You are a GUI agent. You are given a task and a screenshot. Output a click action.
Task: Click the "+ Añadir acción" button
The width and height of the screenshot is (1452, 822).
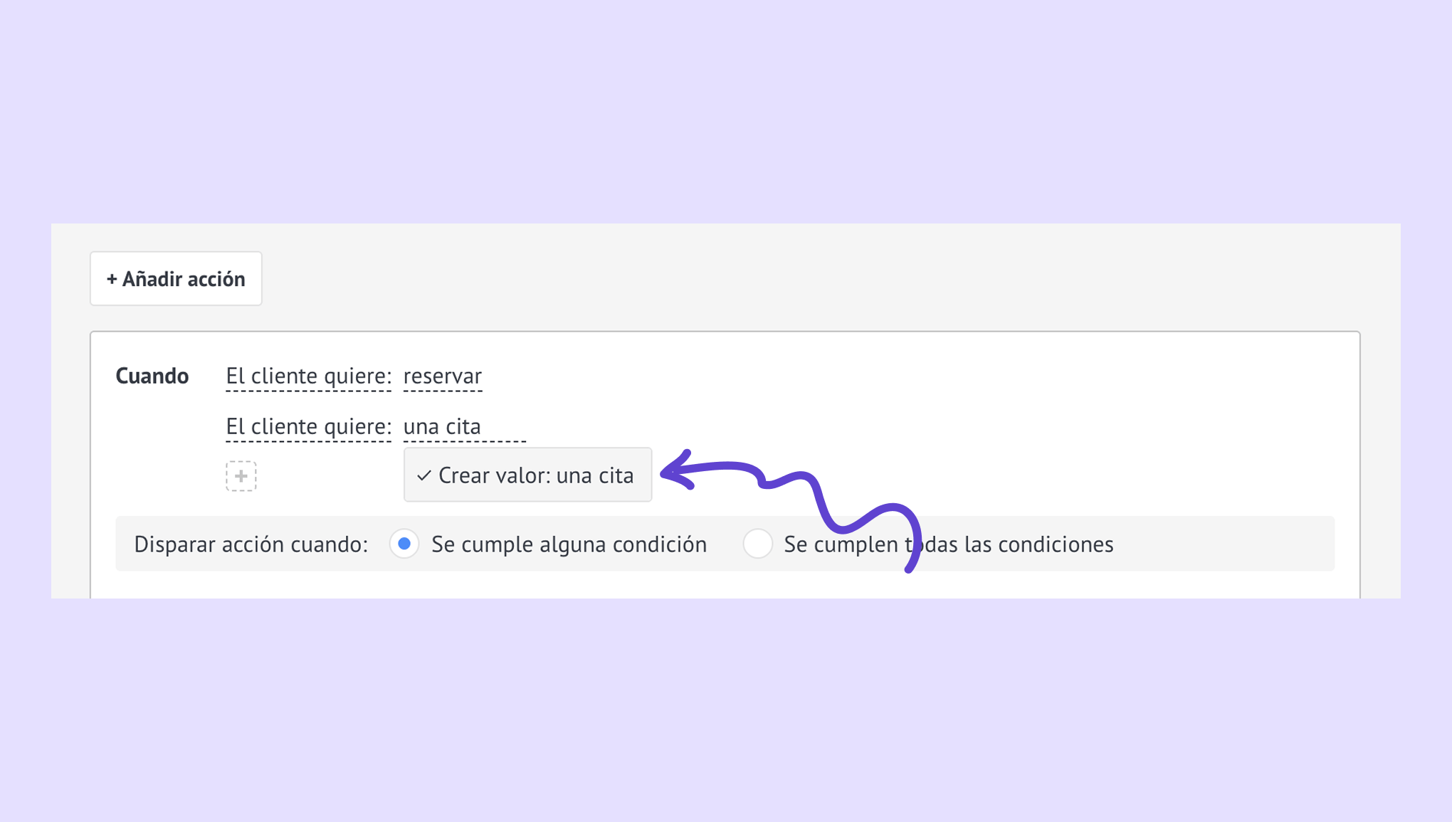[x=176, y=279]
